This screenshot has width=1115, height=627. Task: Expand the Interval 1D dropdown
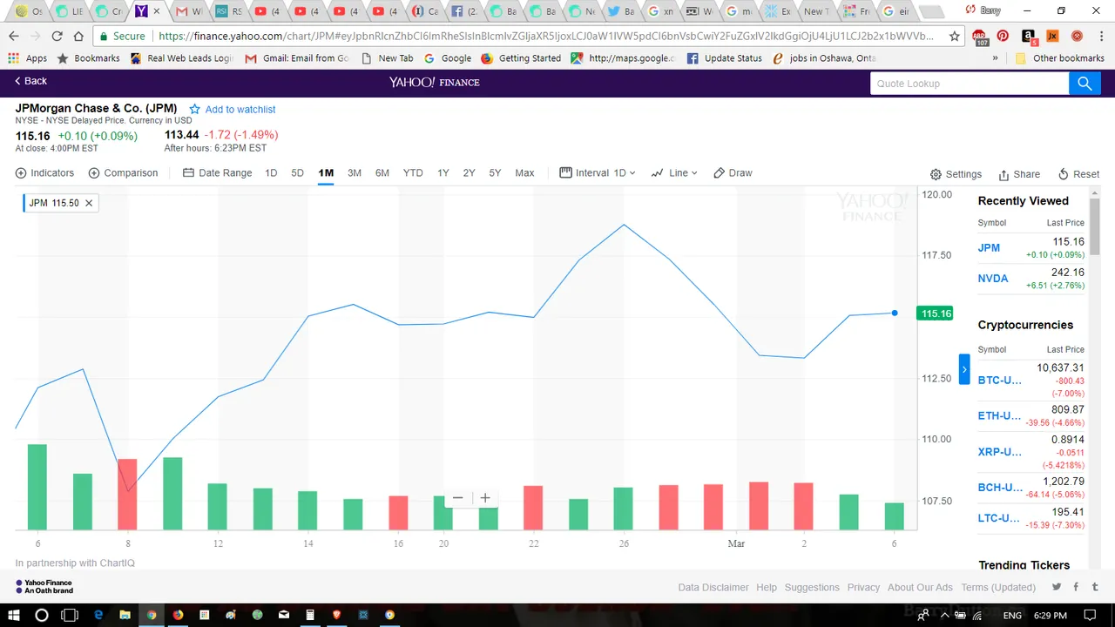coord(598,173)
